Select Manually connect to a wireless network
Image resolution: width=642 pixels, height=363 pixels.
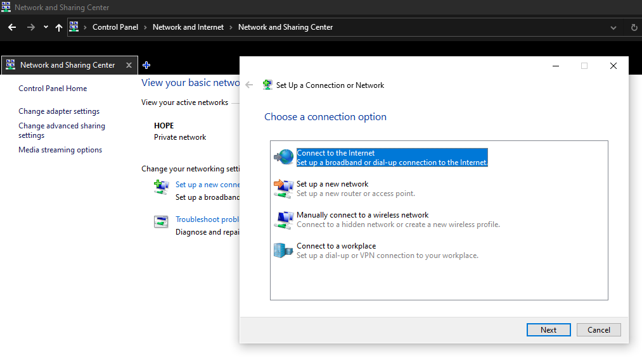tap(398, 219)
